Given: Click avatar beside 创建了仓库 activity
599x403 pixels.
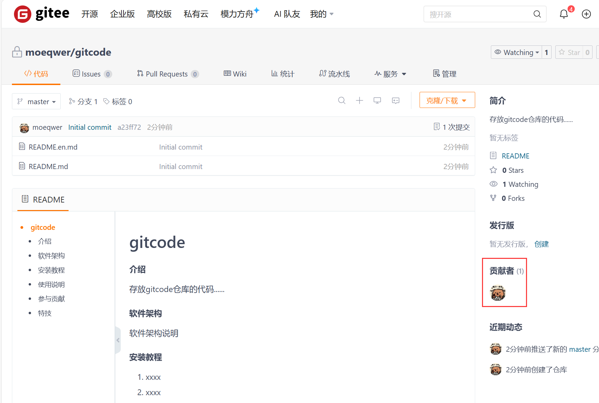Looking at the screenshot, I should pyautogui.click(x=496, y=370).
